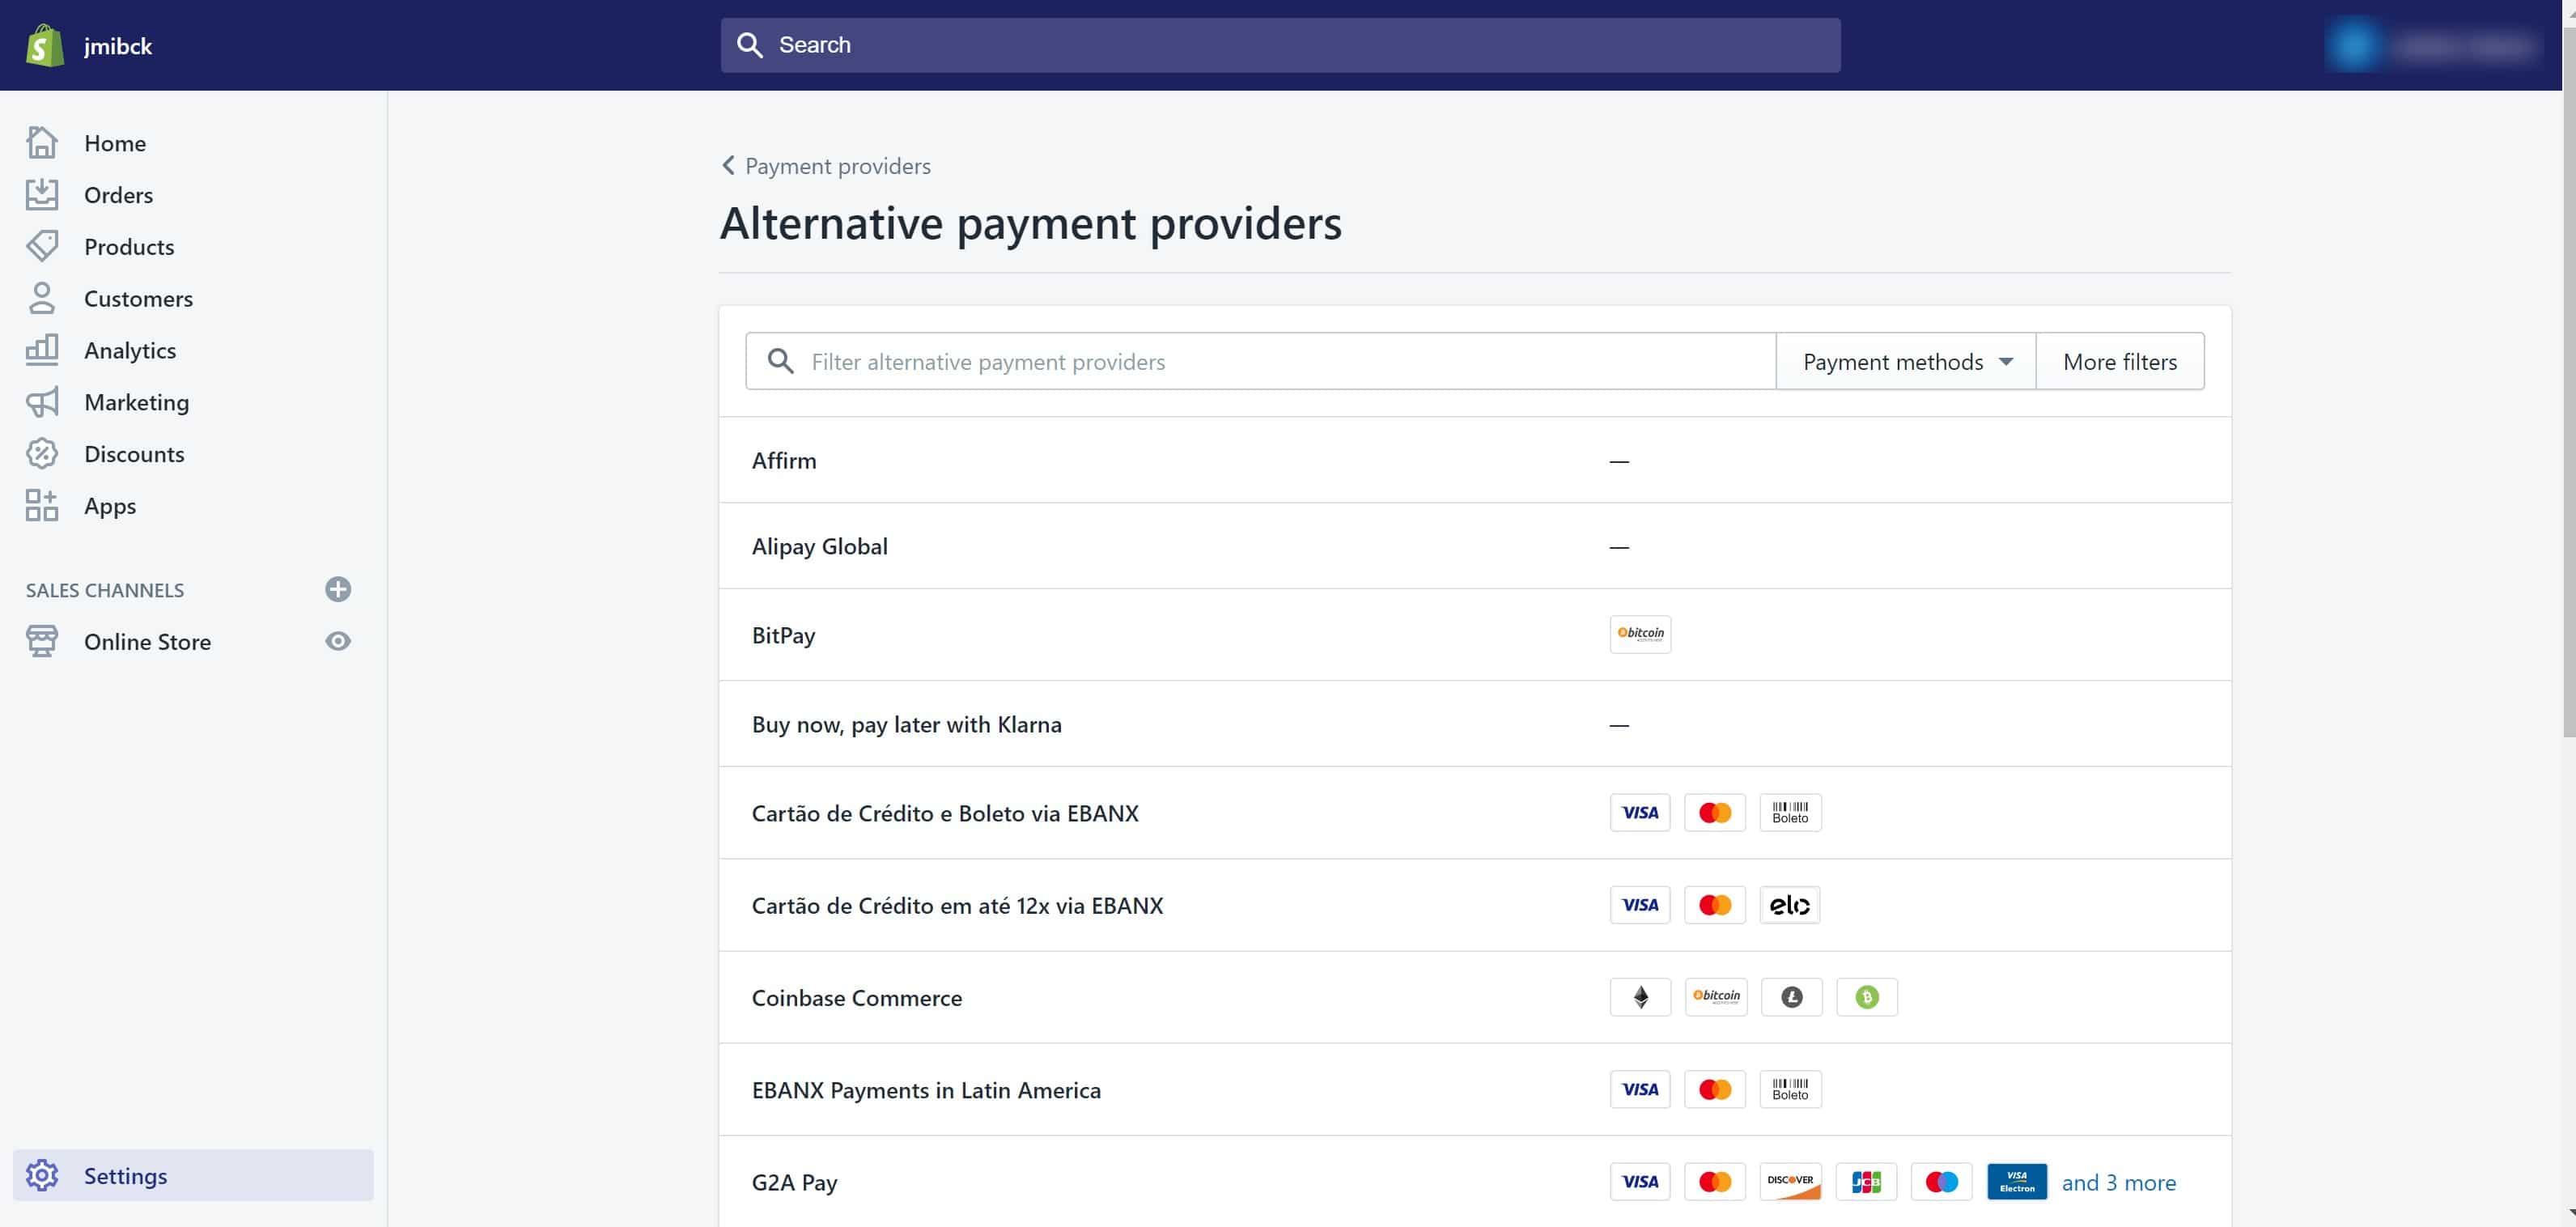
Task: Click the More filters button
Action: point(2120,361)
